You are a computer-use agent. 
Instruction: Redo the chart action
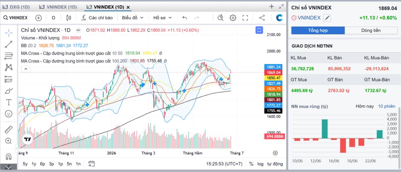coord(197,18)
